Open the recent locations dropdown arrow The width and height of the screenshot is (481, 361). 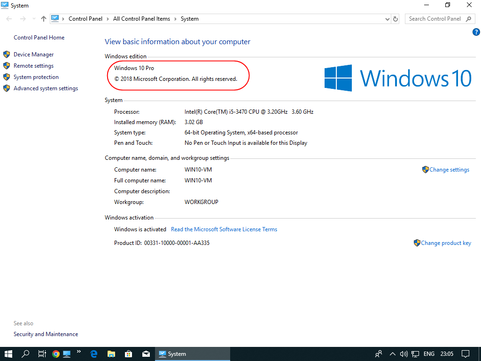(34, 19)
